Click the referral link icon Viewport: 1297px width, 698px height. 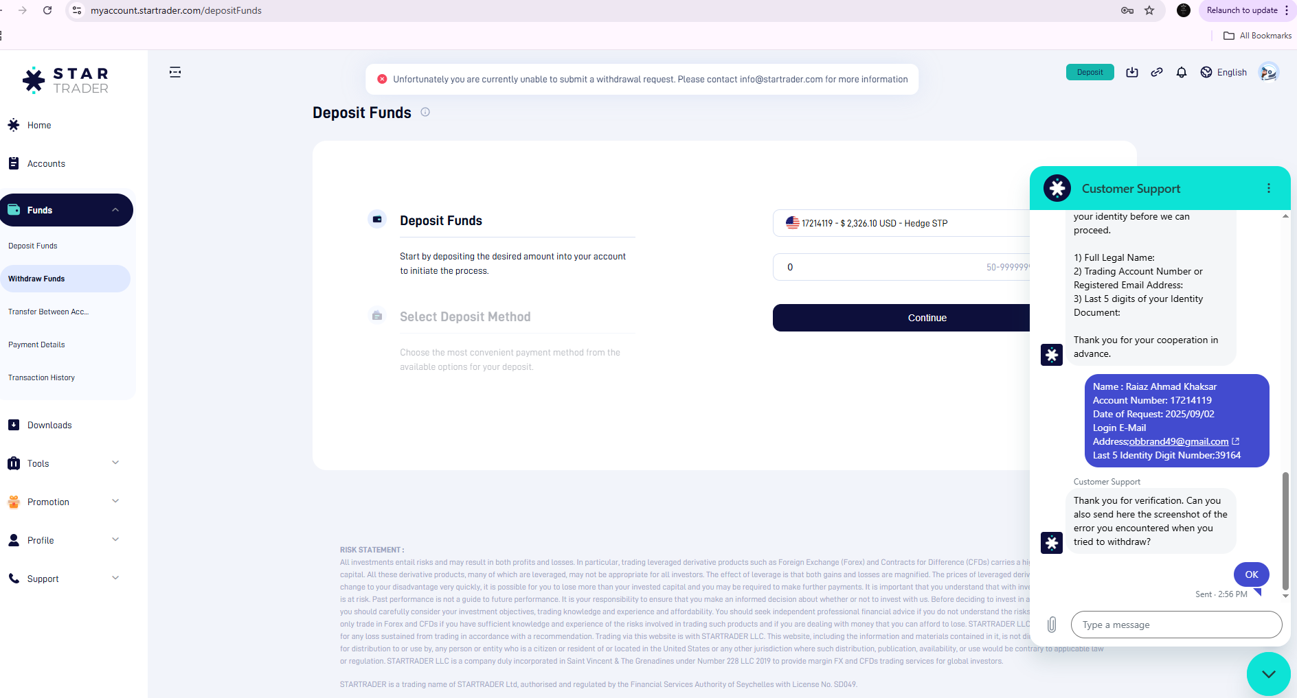click(1157, 72)
